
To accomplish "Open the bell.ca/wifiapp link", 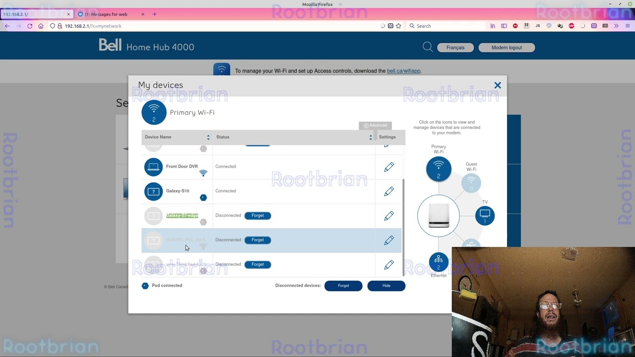I will (x=404, y=71).
